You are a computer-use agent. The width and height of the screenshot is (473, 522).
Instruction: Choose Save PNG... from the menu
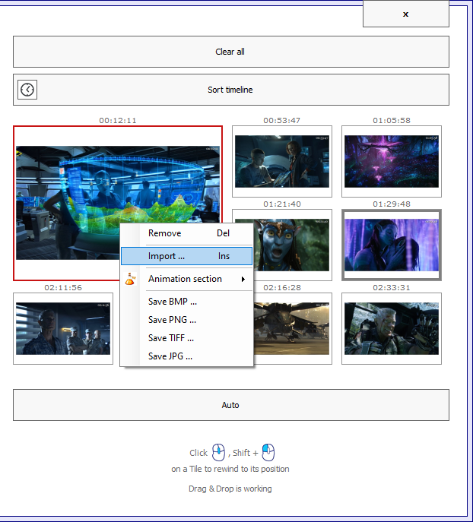click(x=186, y=320)
